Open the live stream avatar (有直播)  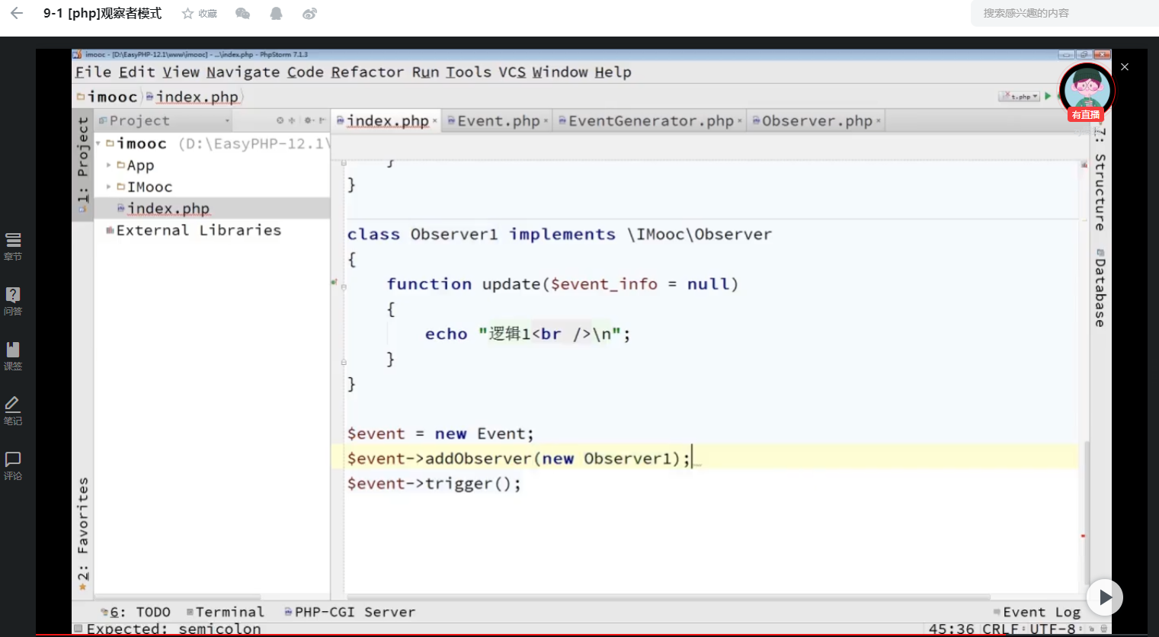pos(1087,92)
